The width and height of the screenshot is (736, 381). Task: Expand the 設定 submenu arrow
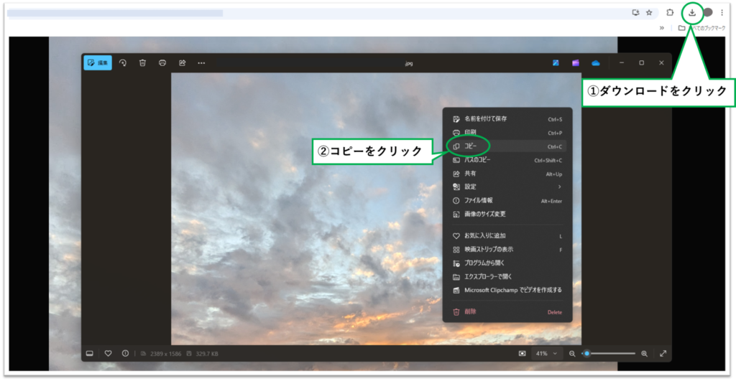click(560, 187)
